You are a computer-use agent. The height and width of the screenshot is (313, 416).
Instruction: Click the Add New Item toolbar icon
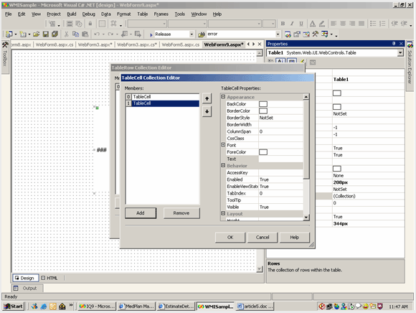pyautogui.click(x=23, y=34)
